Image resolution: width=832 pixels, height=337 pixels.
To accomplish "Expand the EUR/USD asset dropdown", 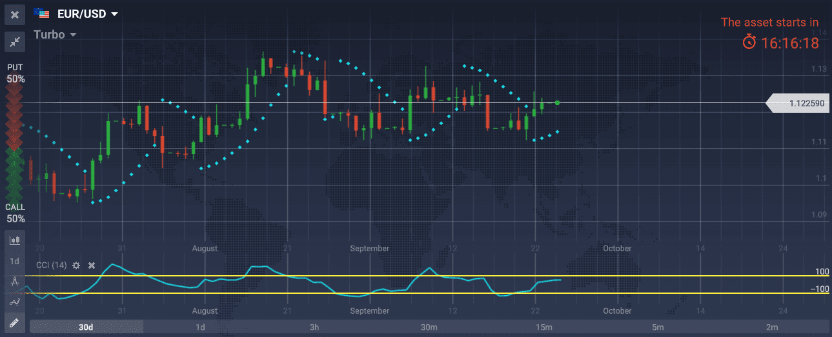I will coord(114,14).
